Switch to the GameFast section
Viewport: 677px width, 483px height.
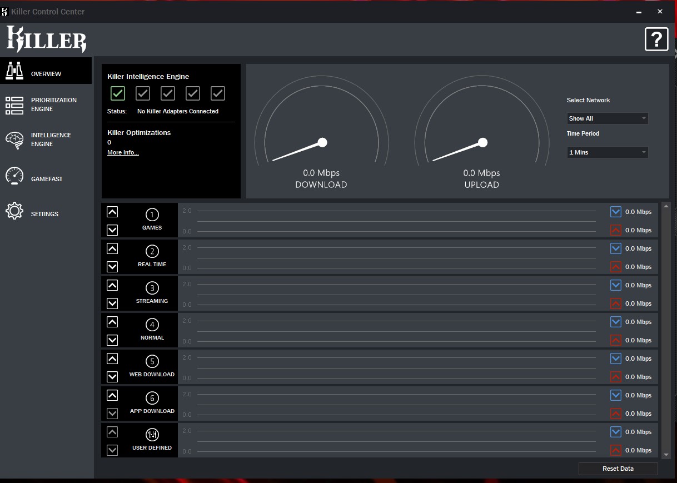tap(46, 179)
